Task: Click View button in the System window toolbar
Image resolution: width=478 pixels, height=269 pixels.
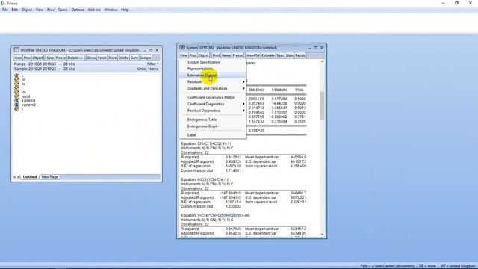Action: pyautogui.click(x=184, y=55)
